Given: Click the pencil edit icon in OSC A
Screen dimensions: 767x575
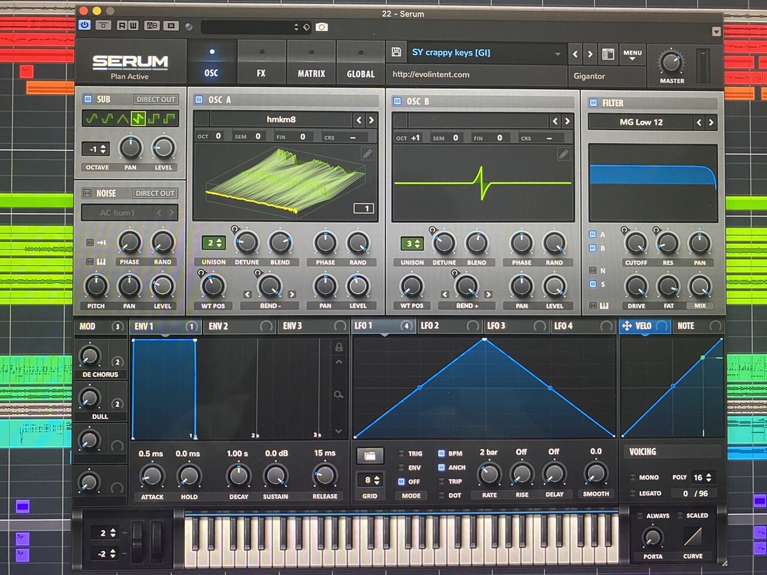Looking at the screenshot, I should [367, 153].
